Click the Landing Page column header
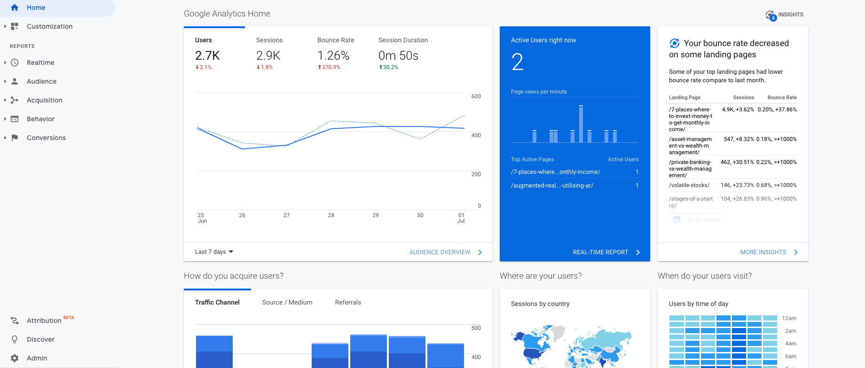 (684, 97)
